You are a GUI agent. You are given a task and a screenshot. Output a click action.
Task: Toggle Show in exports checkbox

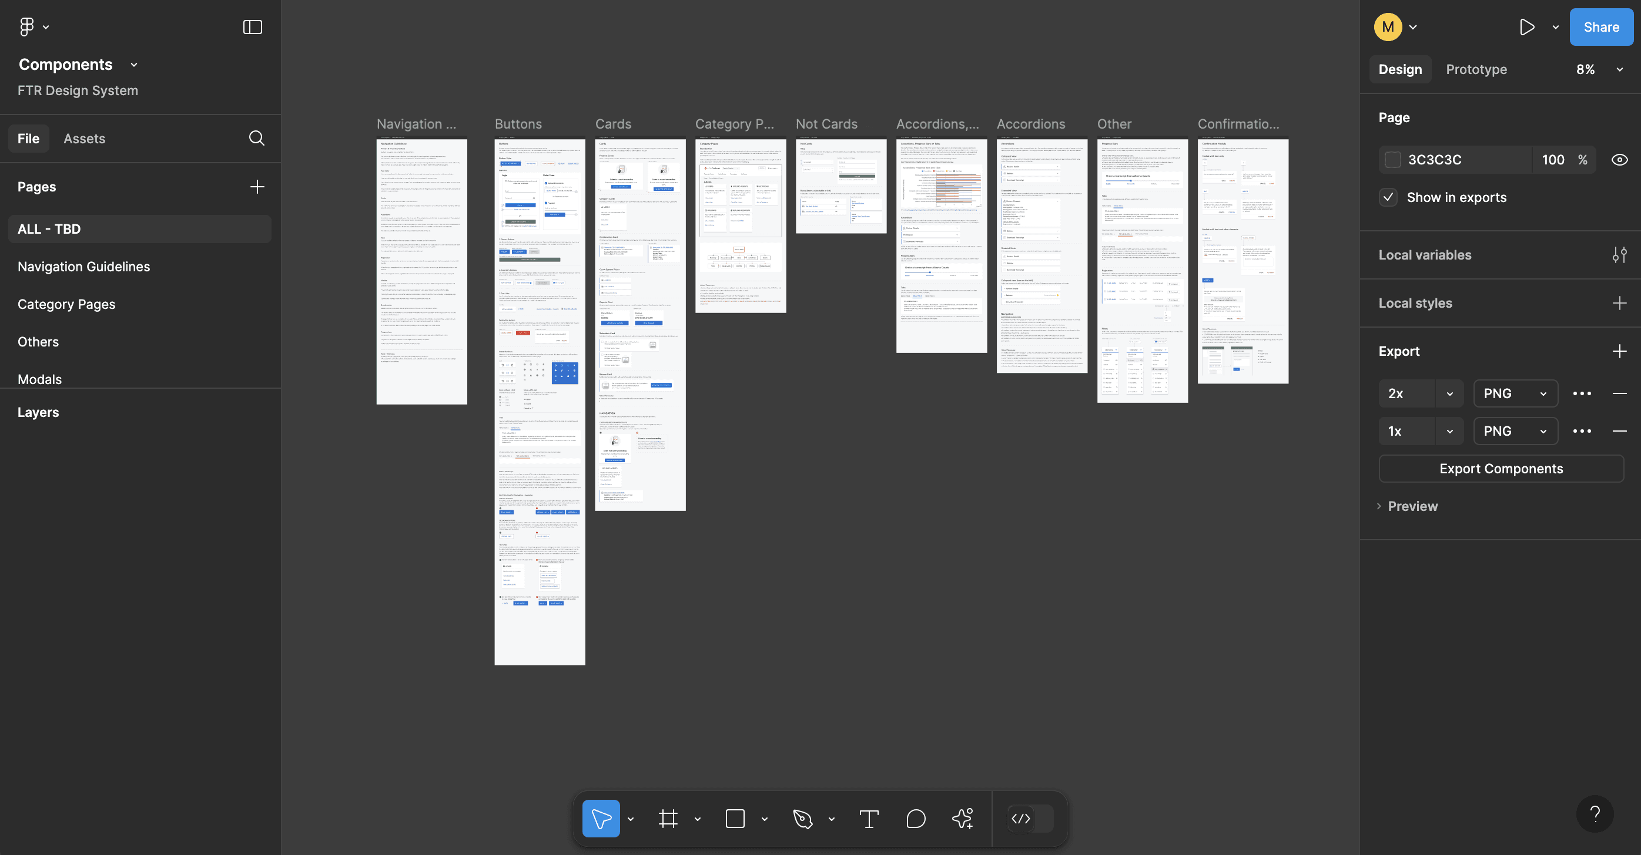tap(1388, 197)
